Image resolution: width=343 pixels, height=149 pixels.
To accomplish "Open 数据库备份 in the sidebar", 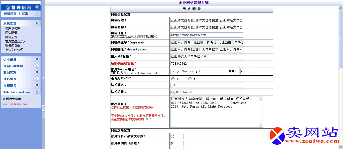I will tap(13, 46).
